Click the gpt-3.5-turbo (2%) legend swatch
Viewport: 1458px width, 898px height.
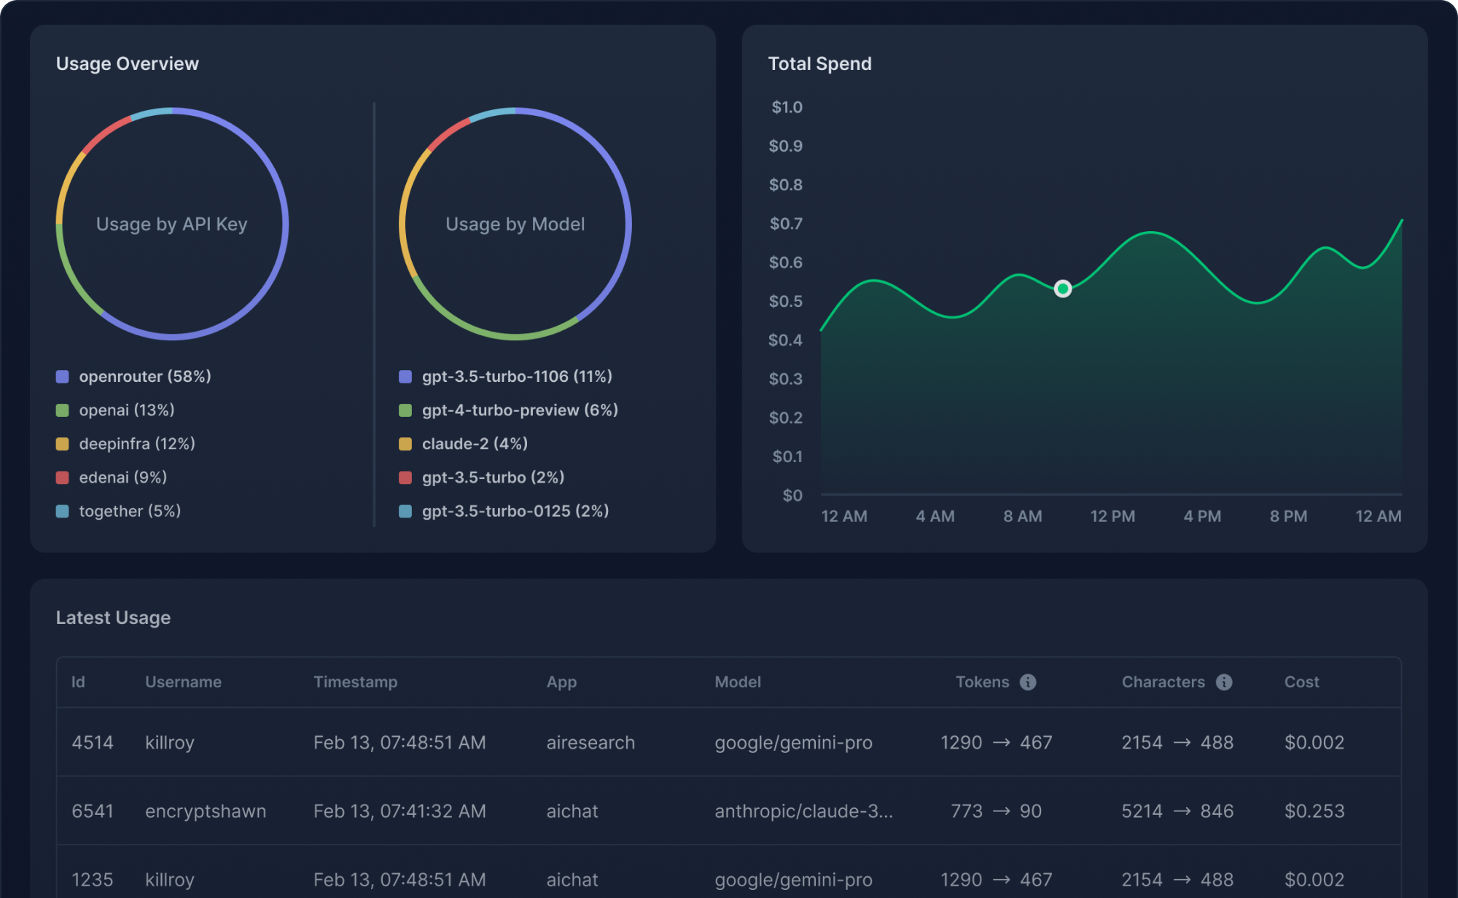click(405, 477)
